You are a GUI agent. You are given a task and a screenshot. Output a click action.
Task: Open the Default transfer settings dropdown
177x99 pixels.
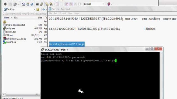point(94,4)
